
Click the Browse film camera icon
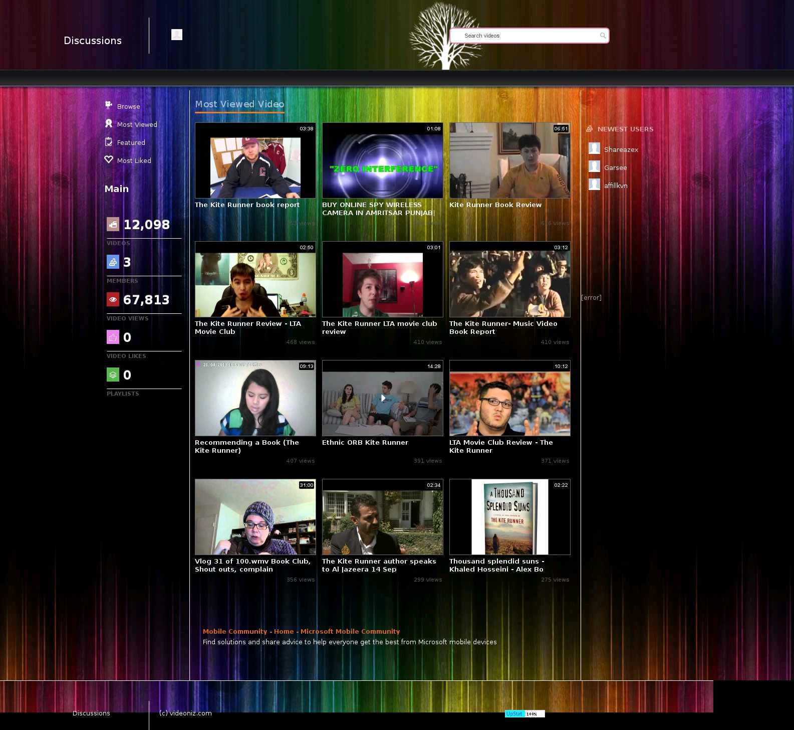point(108,105)
